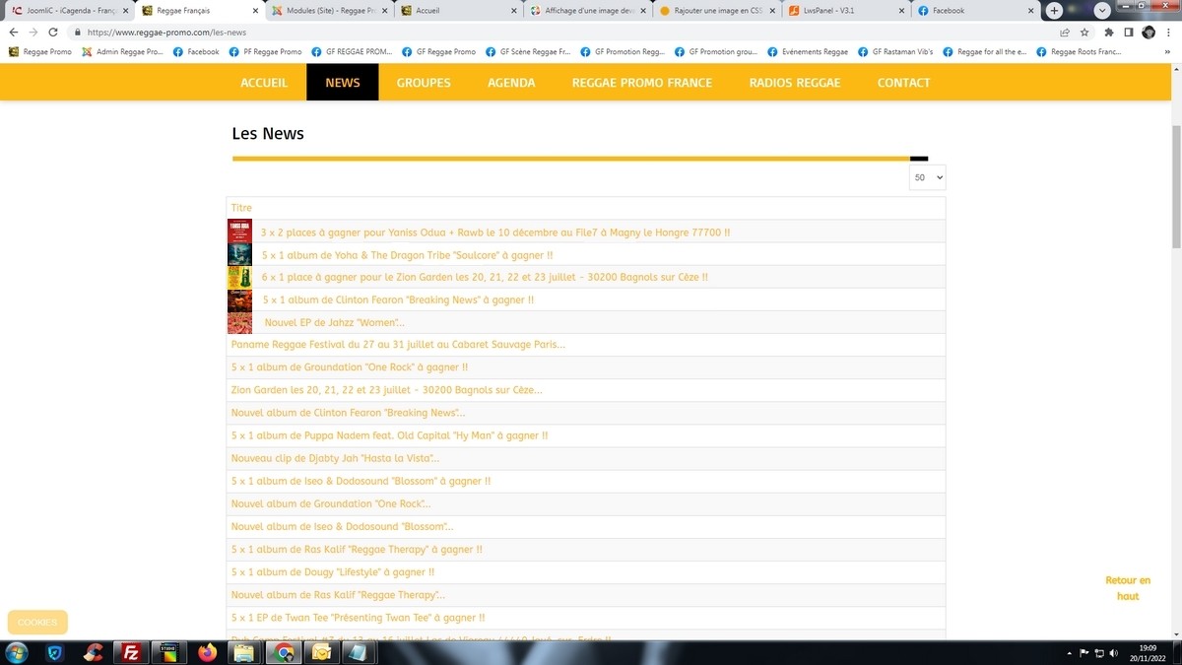Open REGGAE PROMO FRANCE menu item

(x=642, y=83)
